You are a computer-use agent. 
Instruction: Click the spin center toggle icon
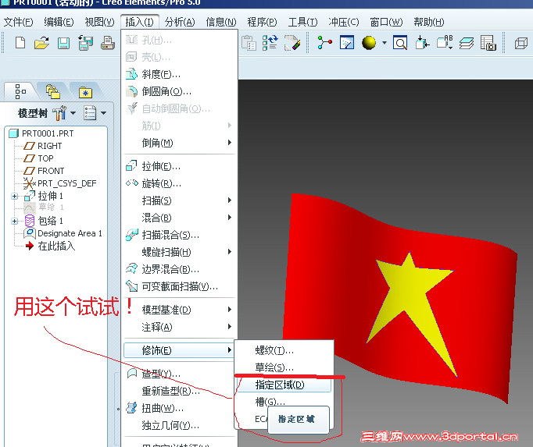[324, 43]
